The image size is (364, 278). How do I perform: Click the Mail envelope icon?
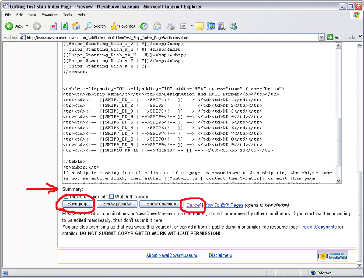click(x=157, y=26)
